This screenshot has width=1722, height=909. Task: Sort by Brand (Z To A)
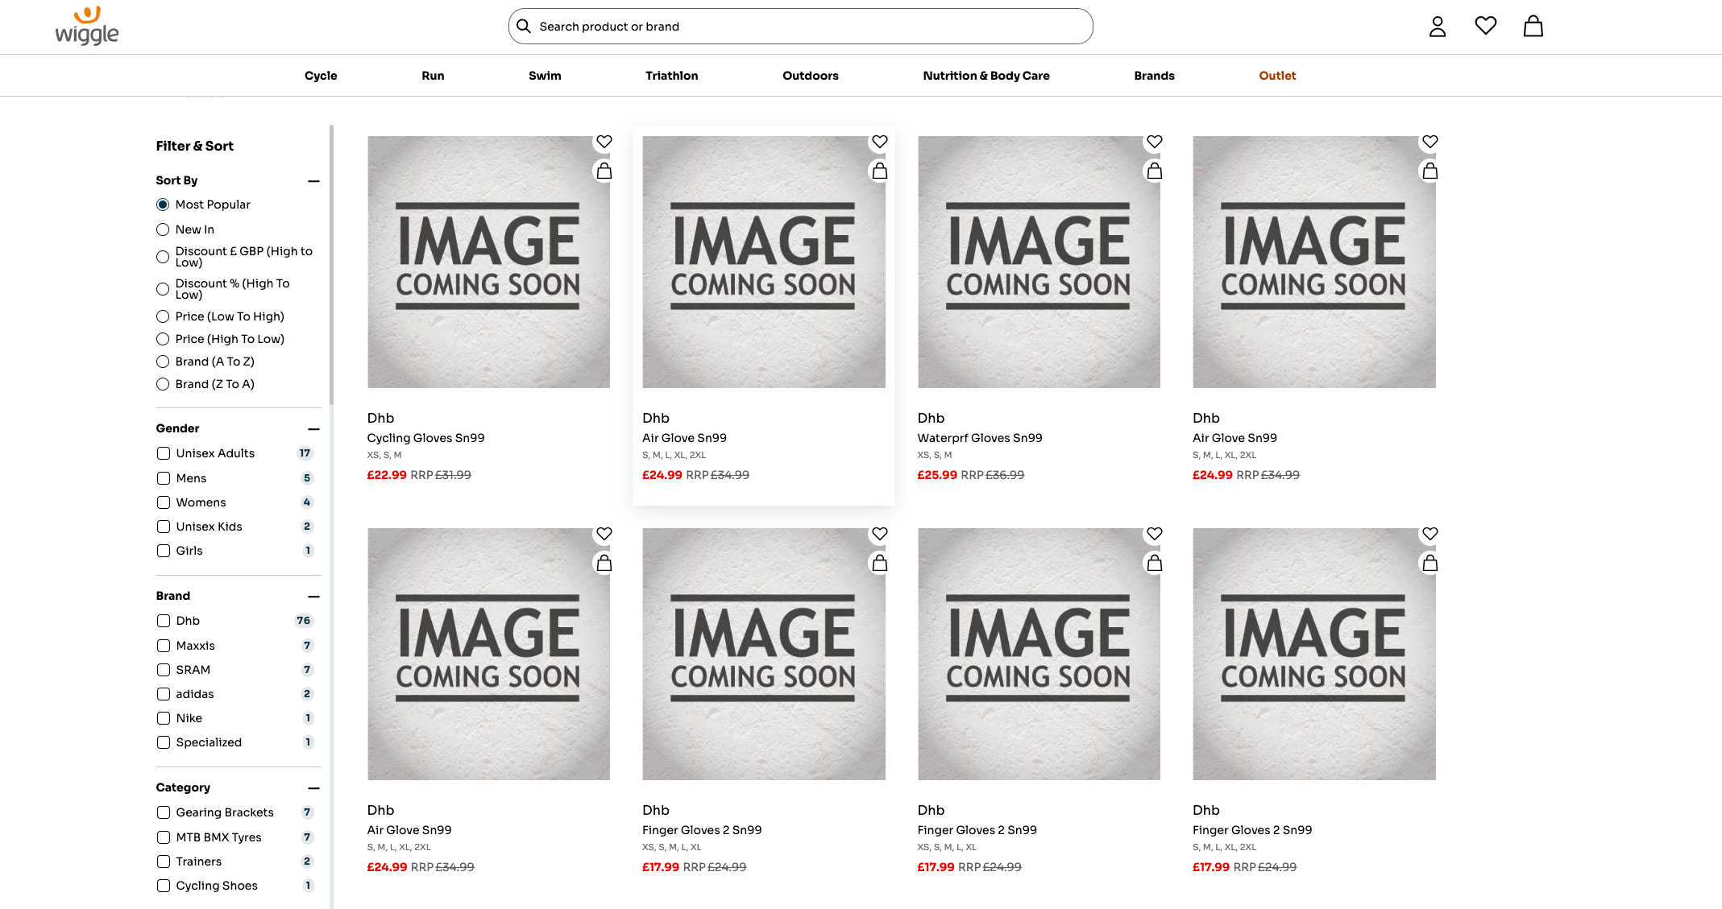(163, 384)
